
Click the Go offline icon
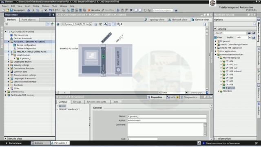tap(103, 10)
